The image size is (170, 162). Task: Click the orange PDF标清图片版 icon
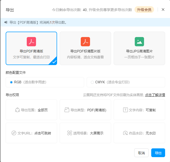(x=85, y=42)
